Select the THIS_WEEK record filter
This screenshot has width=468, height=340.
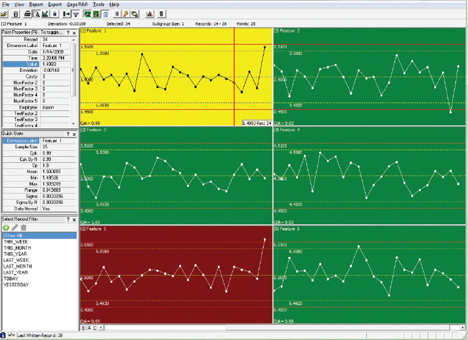click(x=16, y=242)
